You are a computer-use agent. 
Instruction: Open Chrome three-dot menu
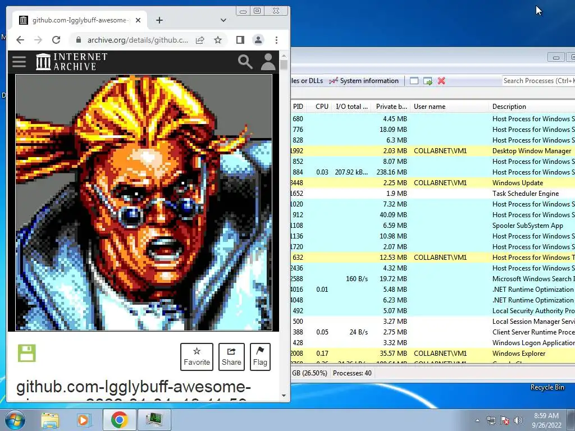click(276, 40)
